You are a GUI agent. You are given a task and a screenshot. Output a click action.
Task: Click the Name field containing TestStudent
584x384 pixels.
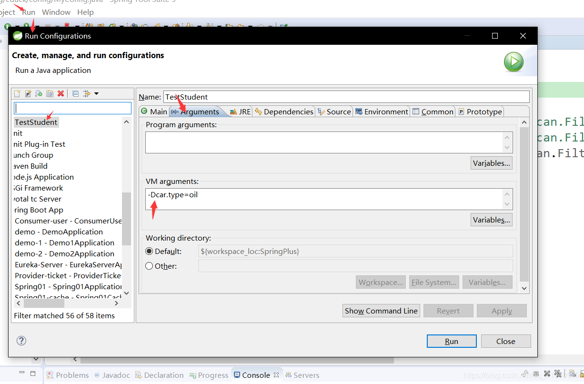point(346,97)
